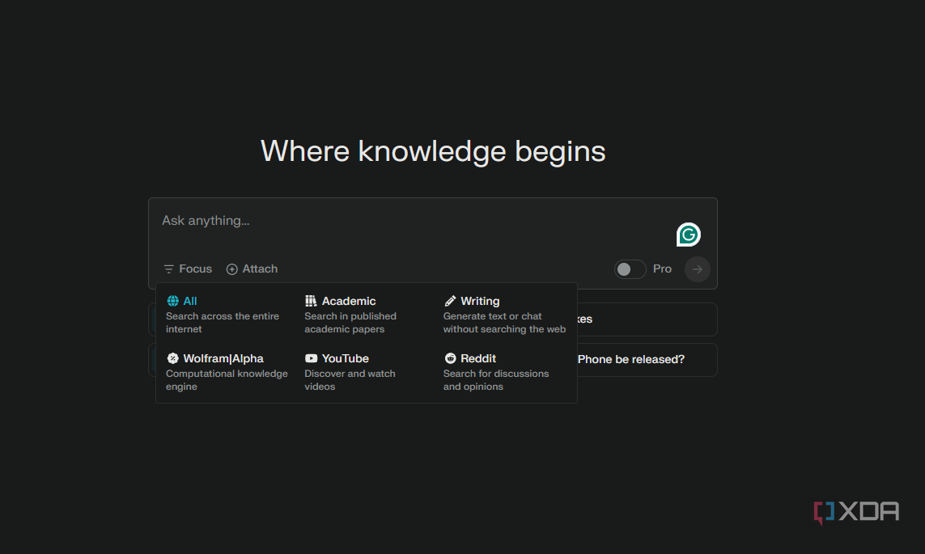Click the Pro label
The image size is (925, 554).
tap(662, 269)
